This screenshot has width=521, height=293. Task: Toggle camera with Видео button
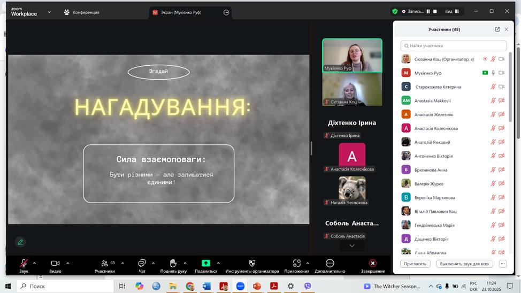(55, 263)
